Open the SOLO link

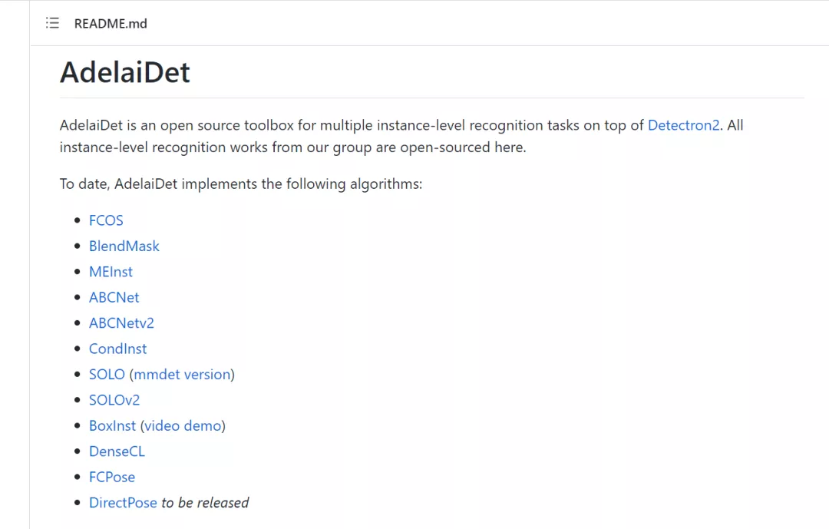[x=107, y=375]
